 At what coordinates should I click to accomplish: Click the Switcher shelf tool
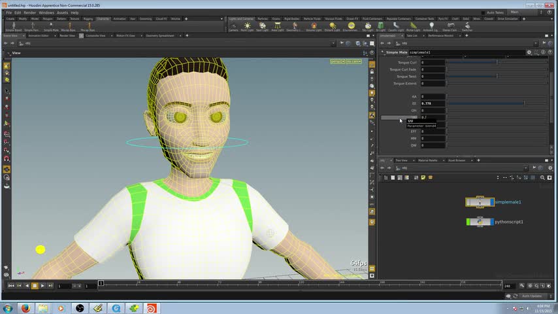467,27
